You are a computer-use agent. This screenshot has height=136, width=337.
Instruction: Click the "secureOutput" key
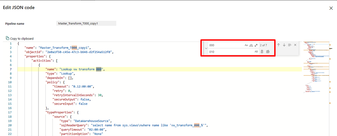pos(65,100)
